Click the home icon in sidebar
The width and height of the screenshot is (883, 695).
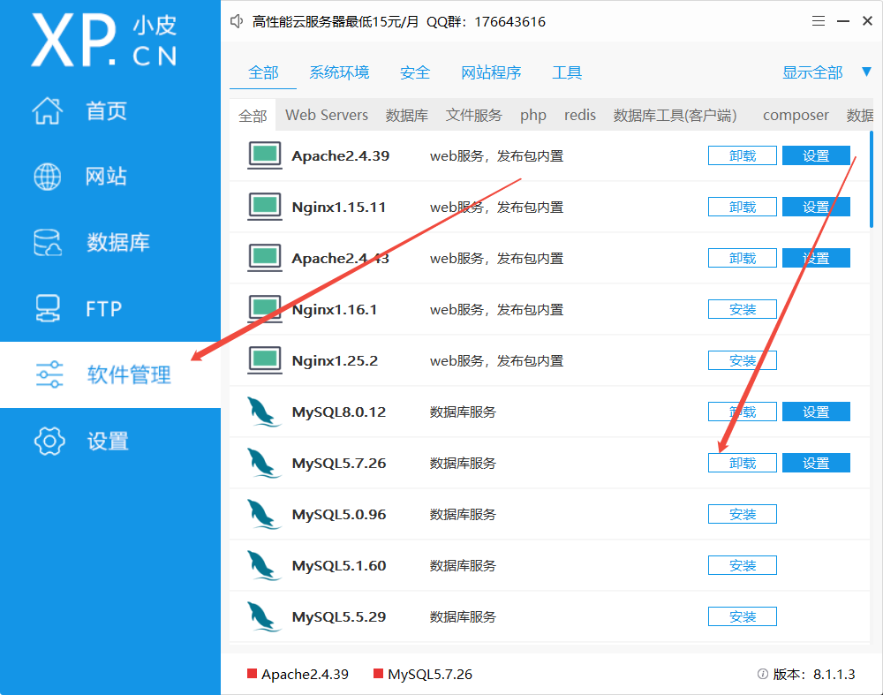pyautogui.click(x=48, y=111)
